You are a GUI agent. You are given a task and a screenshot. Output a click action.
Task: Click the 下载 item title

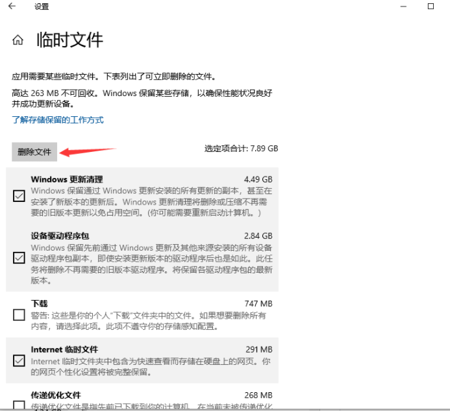click(39, 303)
